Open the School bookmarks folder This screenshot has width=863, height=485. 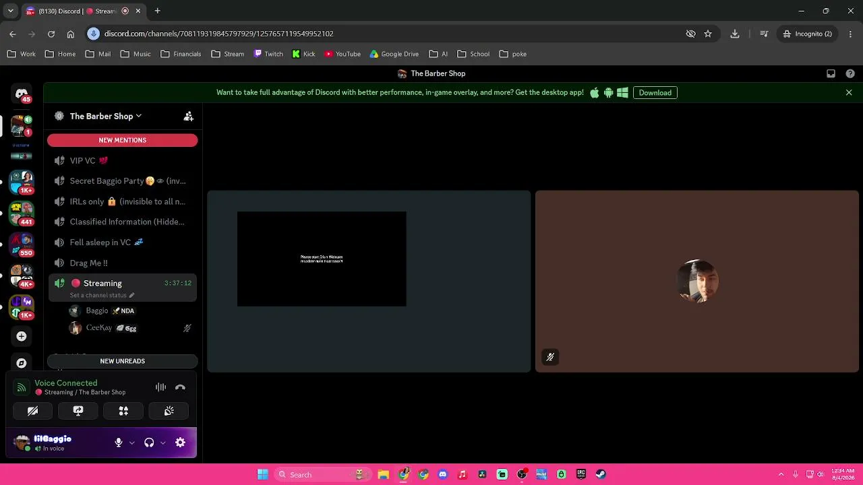point(473,54)
